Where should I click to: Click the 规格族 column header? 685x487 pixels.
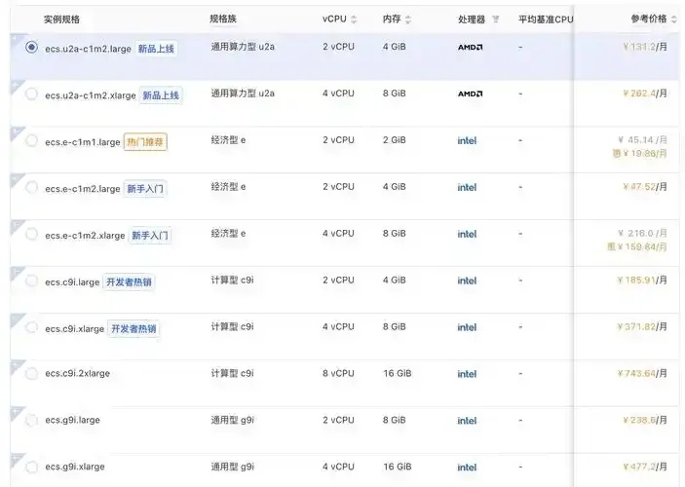223,19
